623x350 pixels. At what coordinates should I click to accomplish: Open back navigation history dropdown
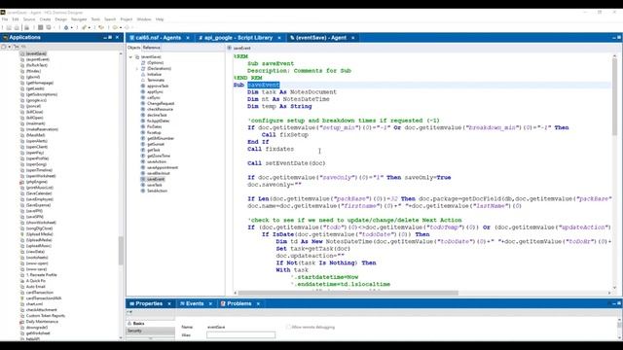pos(121,27)
